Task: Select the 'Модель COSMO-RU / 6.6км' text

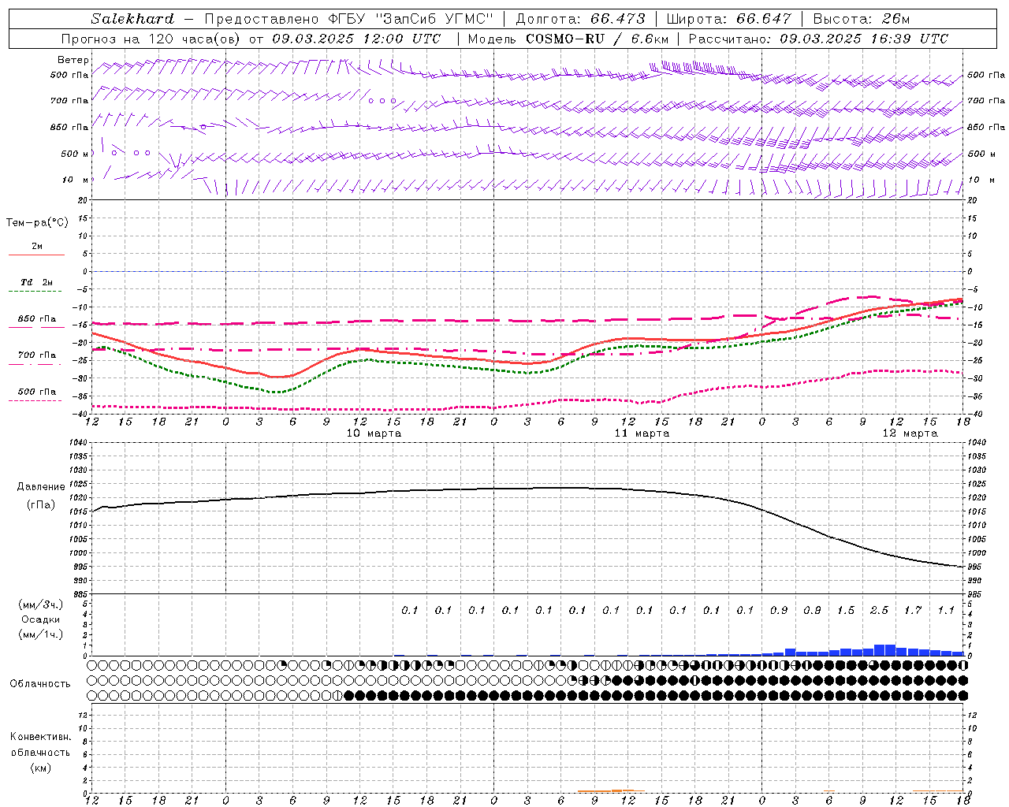Action: 568,39
